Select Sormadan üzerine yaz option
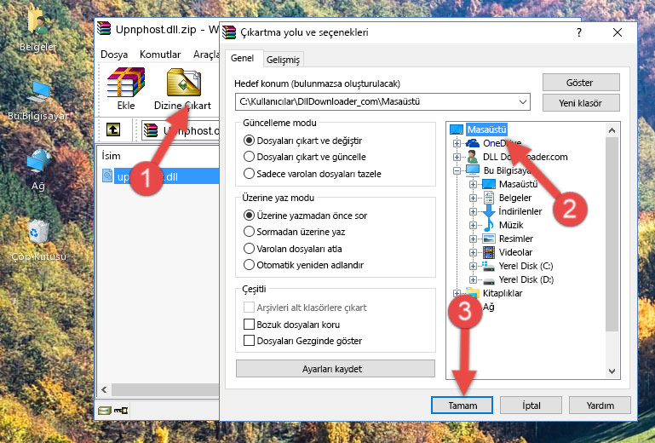 (249, 232)
